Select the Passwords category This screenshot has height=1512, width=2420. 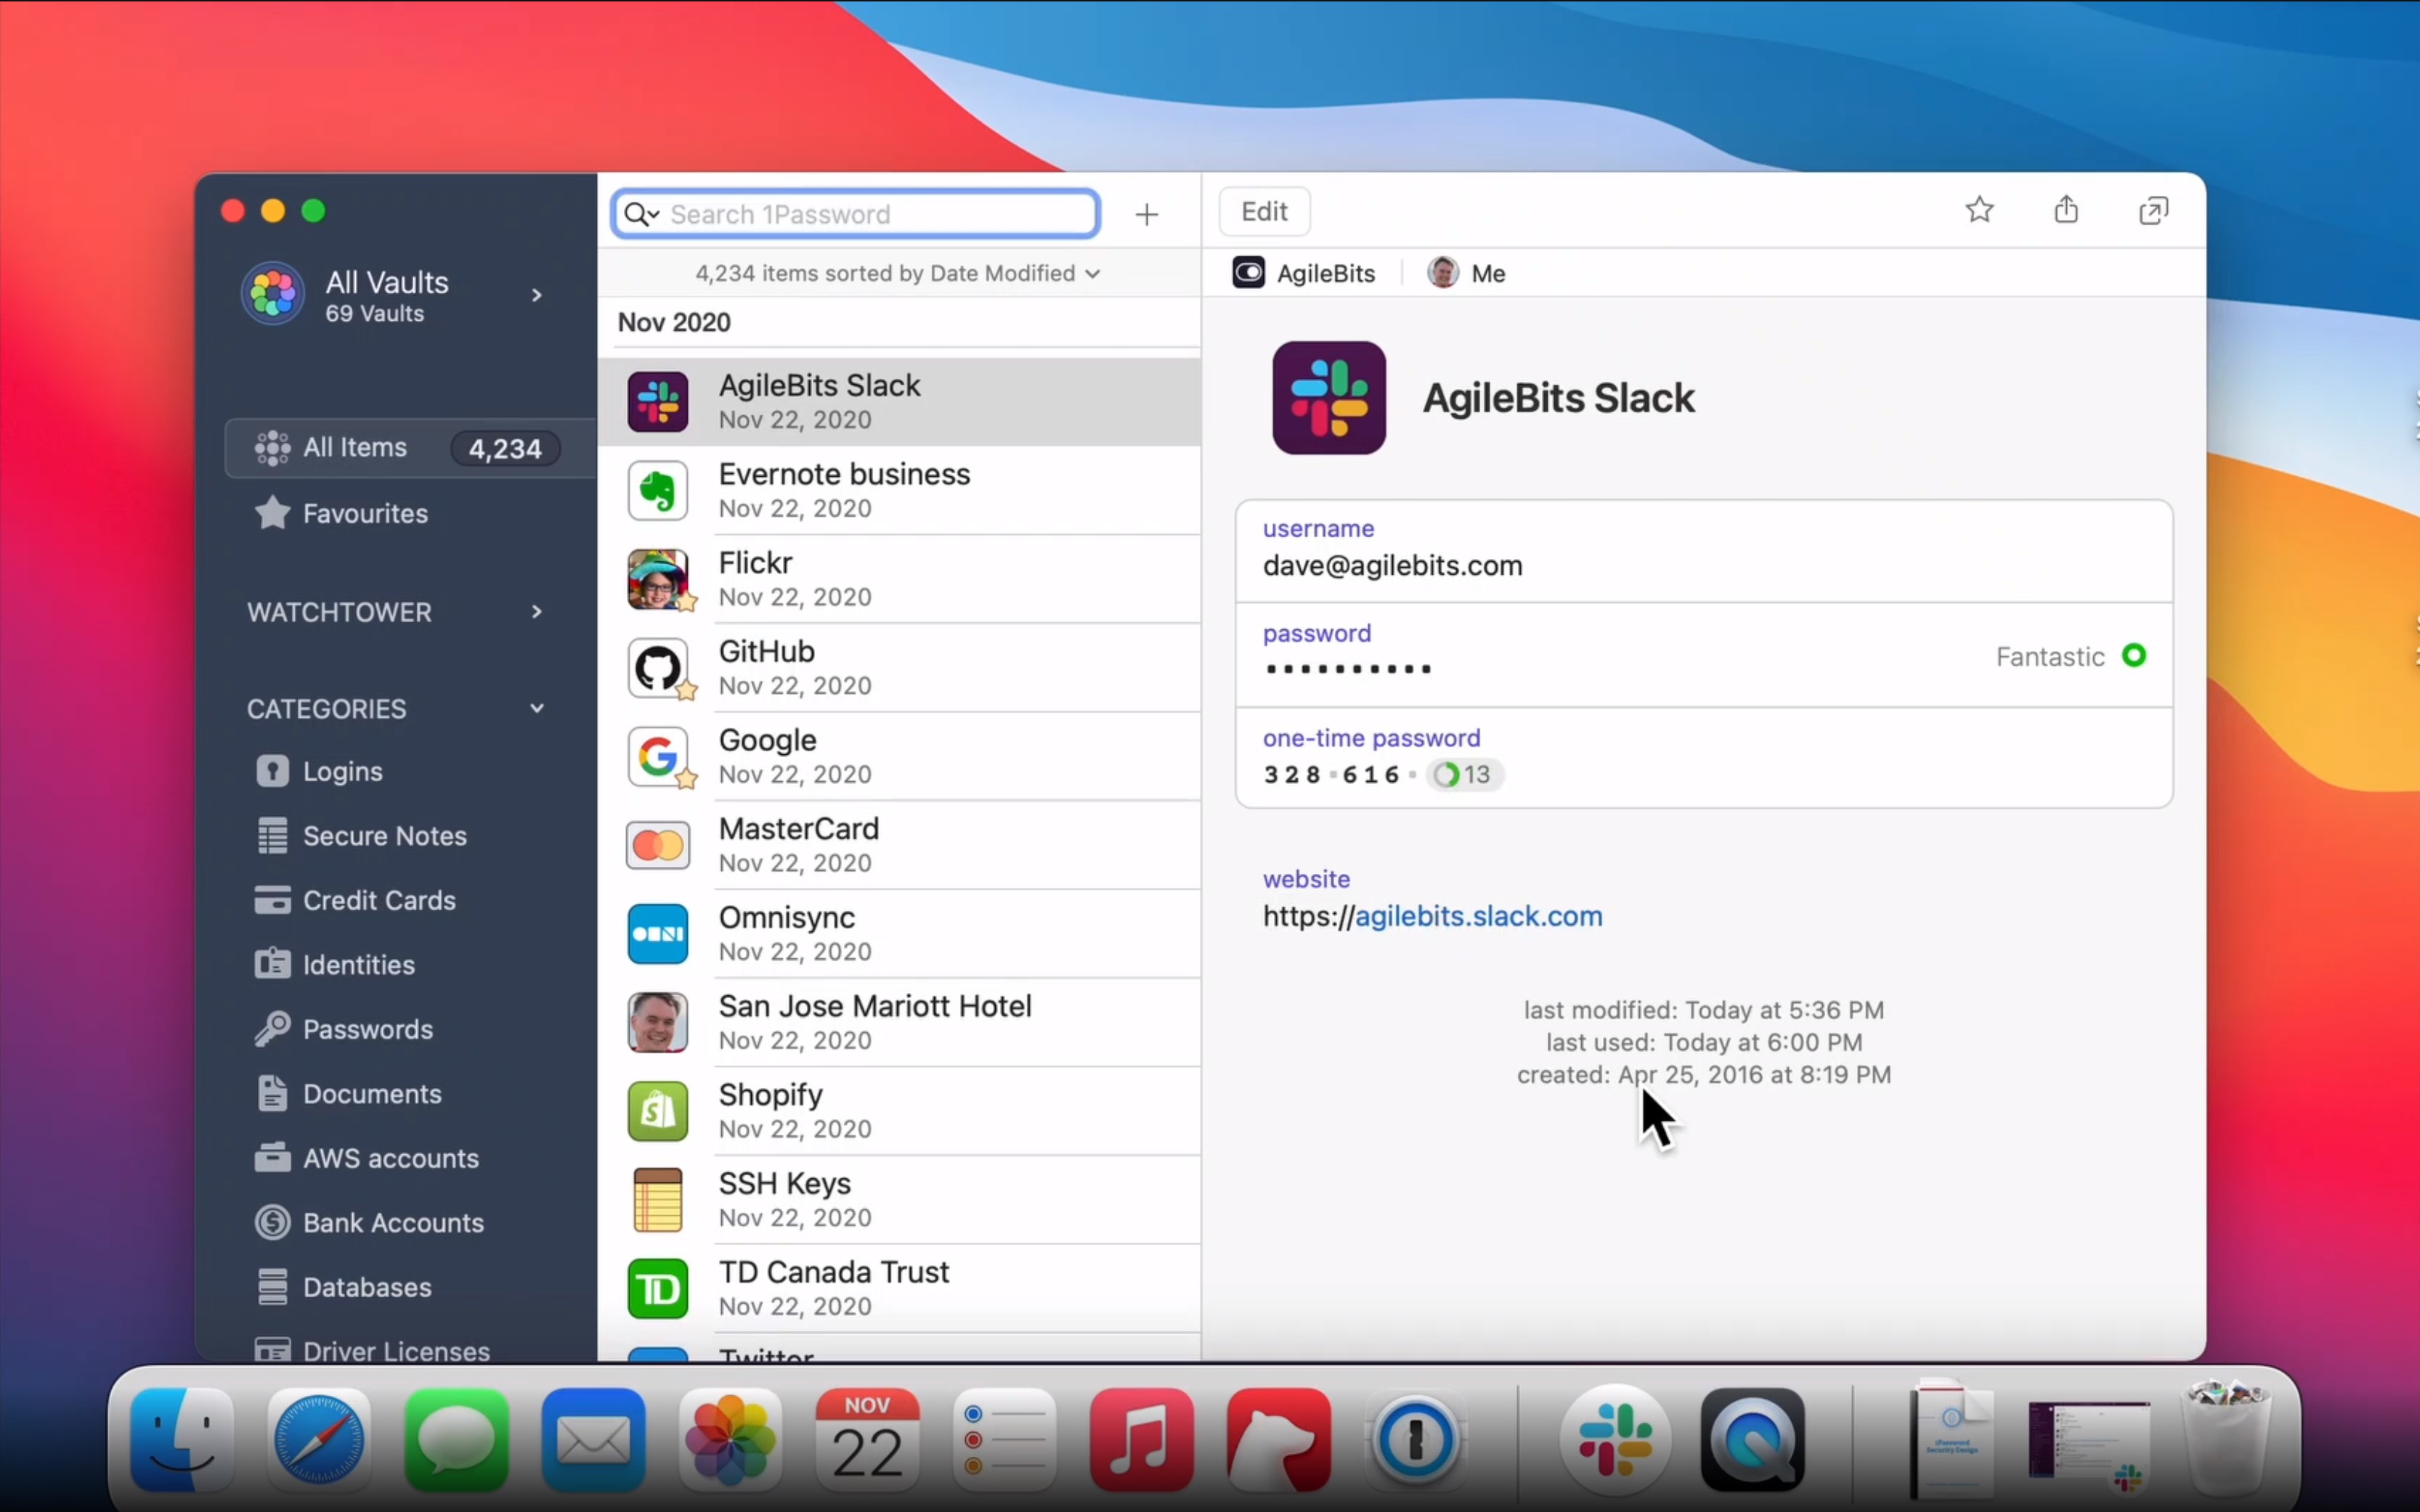tap(368, 1028)
